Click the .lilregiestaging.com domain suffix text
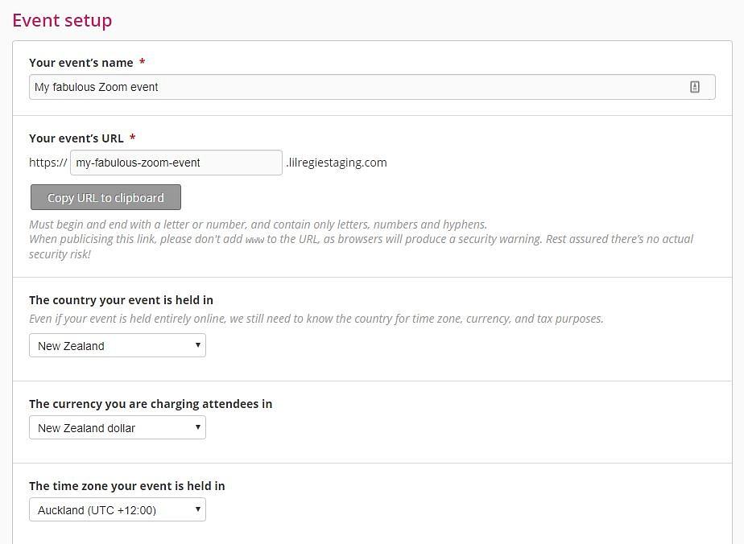The width and height of the screenshot is (744, 544). (337, 163)
